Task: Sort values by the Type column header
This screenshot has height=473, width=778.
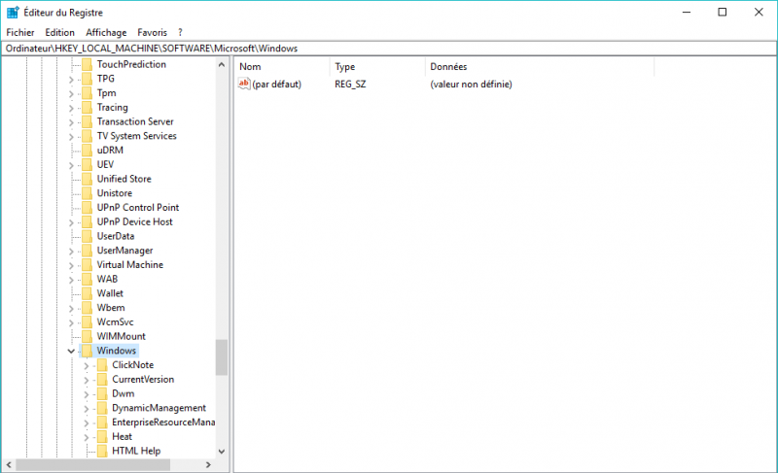Action: 377,67
